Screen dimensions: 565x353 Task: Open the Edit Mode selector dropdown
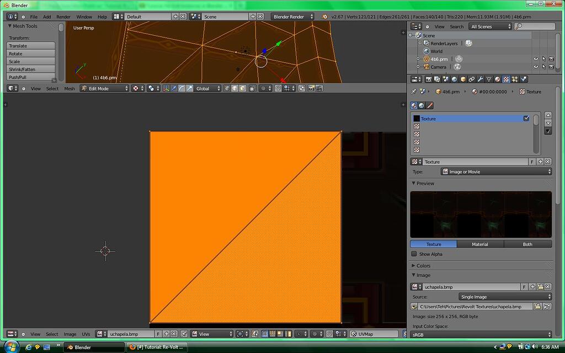click(x=104, y=88)
